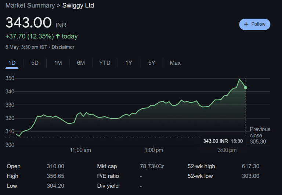The height and width of the screenshot is (195, 282).
Task: Click the 1:00 pm axis label
Action: pos(154,150)
